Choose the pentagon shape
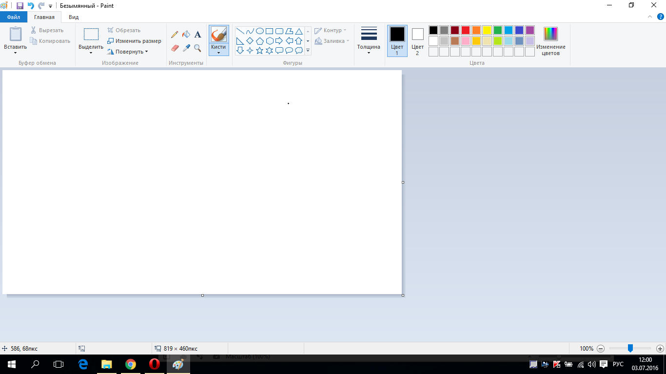The image size is (666, 374). tap(260, 41)
